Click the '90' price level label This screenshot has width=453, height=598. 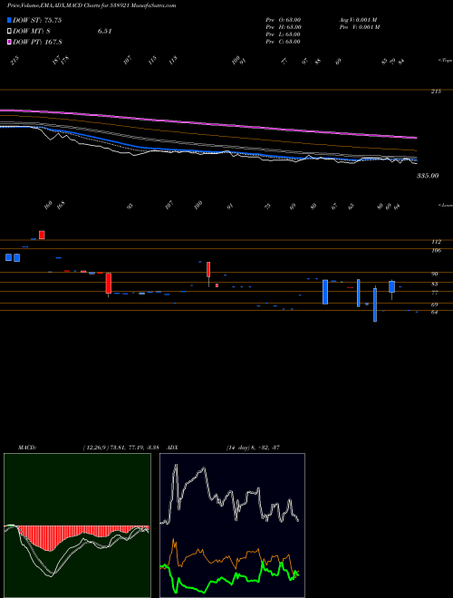click(435, 274)
